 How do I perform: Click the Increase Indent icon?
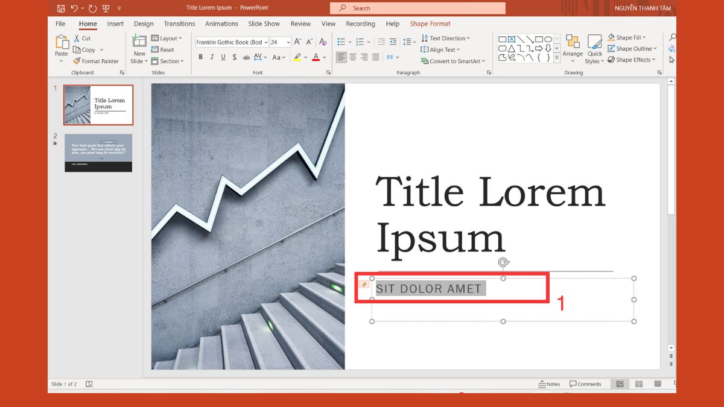pos(393,41)
